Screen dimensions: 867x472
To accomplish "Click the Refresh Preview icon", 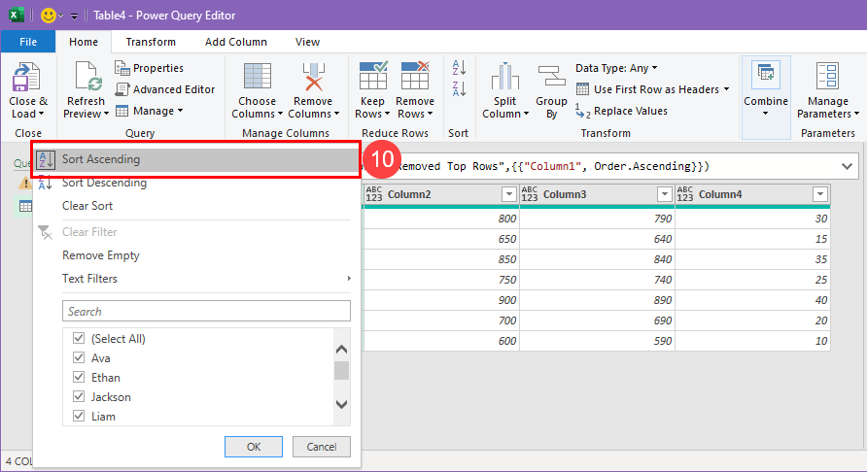I will click(87, 78).
